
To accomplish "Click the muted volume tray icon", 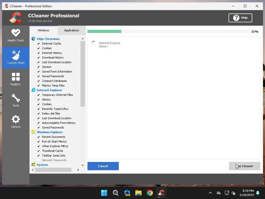I will 233,193.
